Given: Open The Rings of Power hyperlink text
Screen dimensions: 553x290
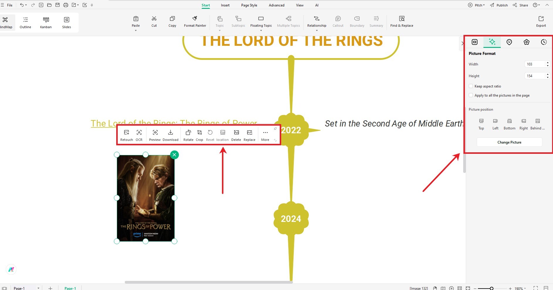Looking at the screenshot, I should 174,123.
